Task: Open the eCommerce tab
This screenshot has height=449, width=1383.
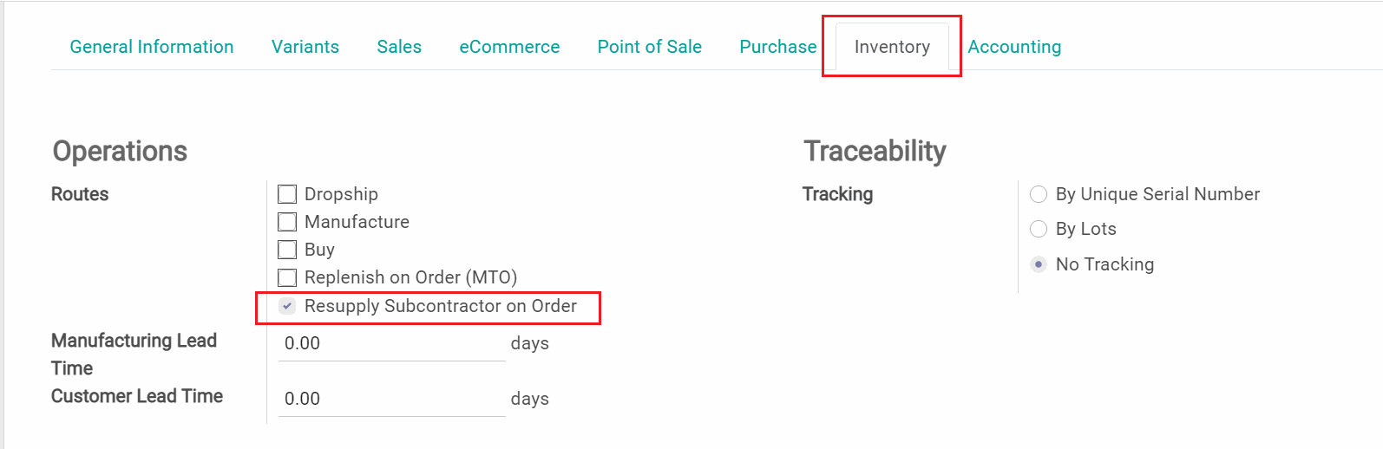Action: (x=509, y=47)
